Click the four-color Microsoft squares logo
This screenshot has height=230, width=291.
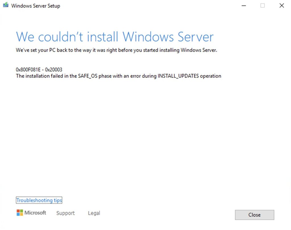(x=20, y=213)
